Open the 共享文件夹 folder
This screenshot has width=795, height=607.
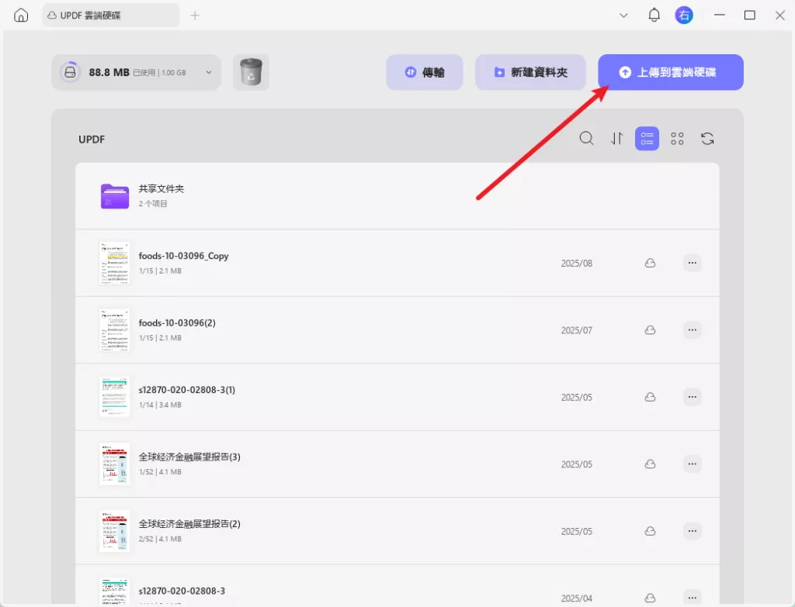[397, 196]
